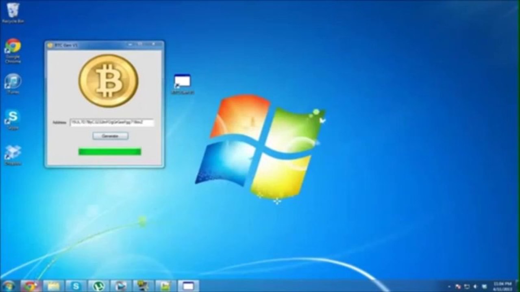The height and width of the screenshot is (292, 520).
Task: Click the small coin icon in the title bar
Action: coord(50,45)
